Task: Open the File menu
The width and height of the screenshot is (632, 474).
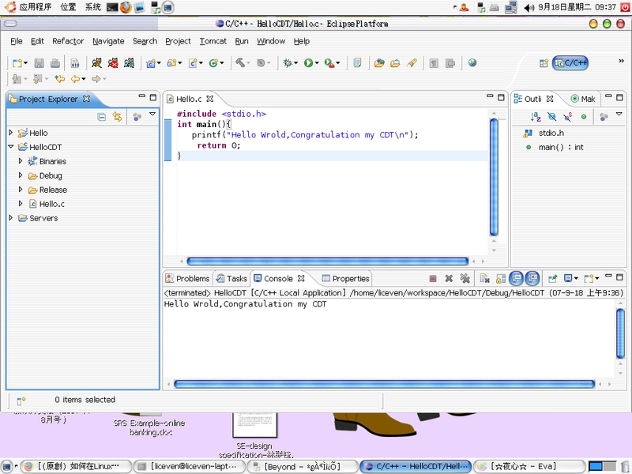Action: (x=16, y=41)
